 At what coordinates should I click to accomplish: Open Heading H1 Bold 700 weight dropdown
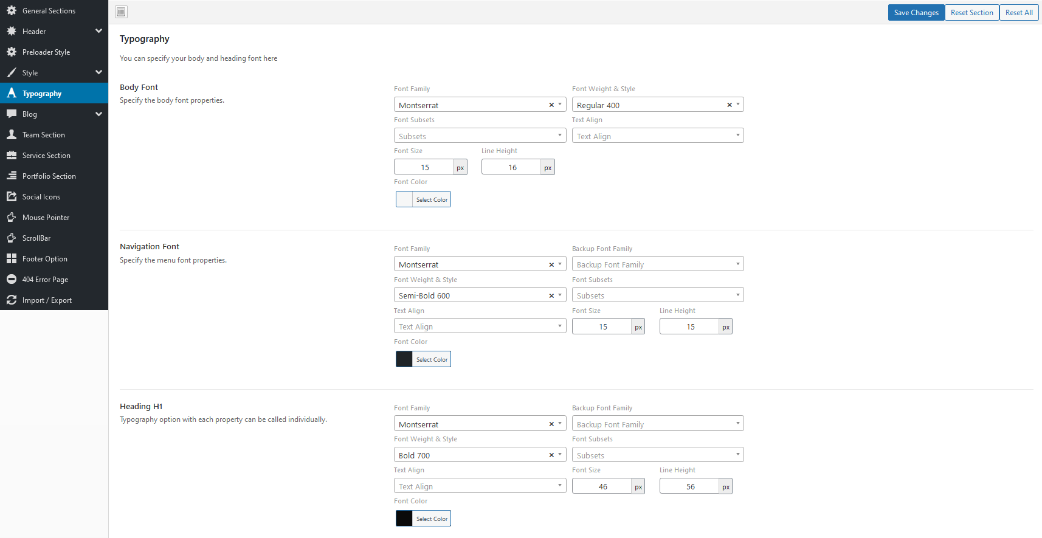480,455
